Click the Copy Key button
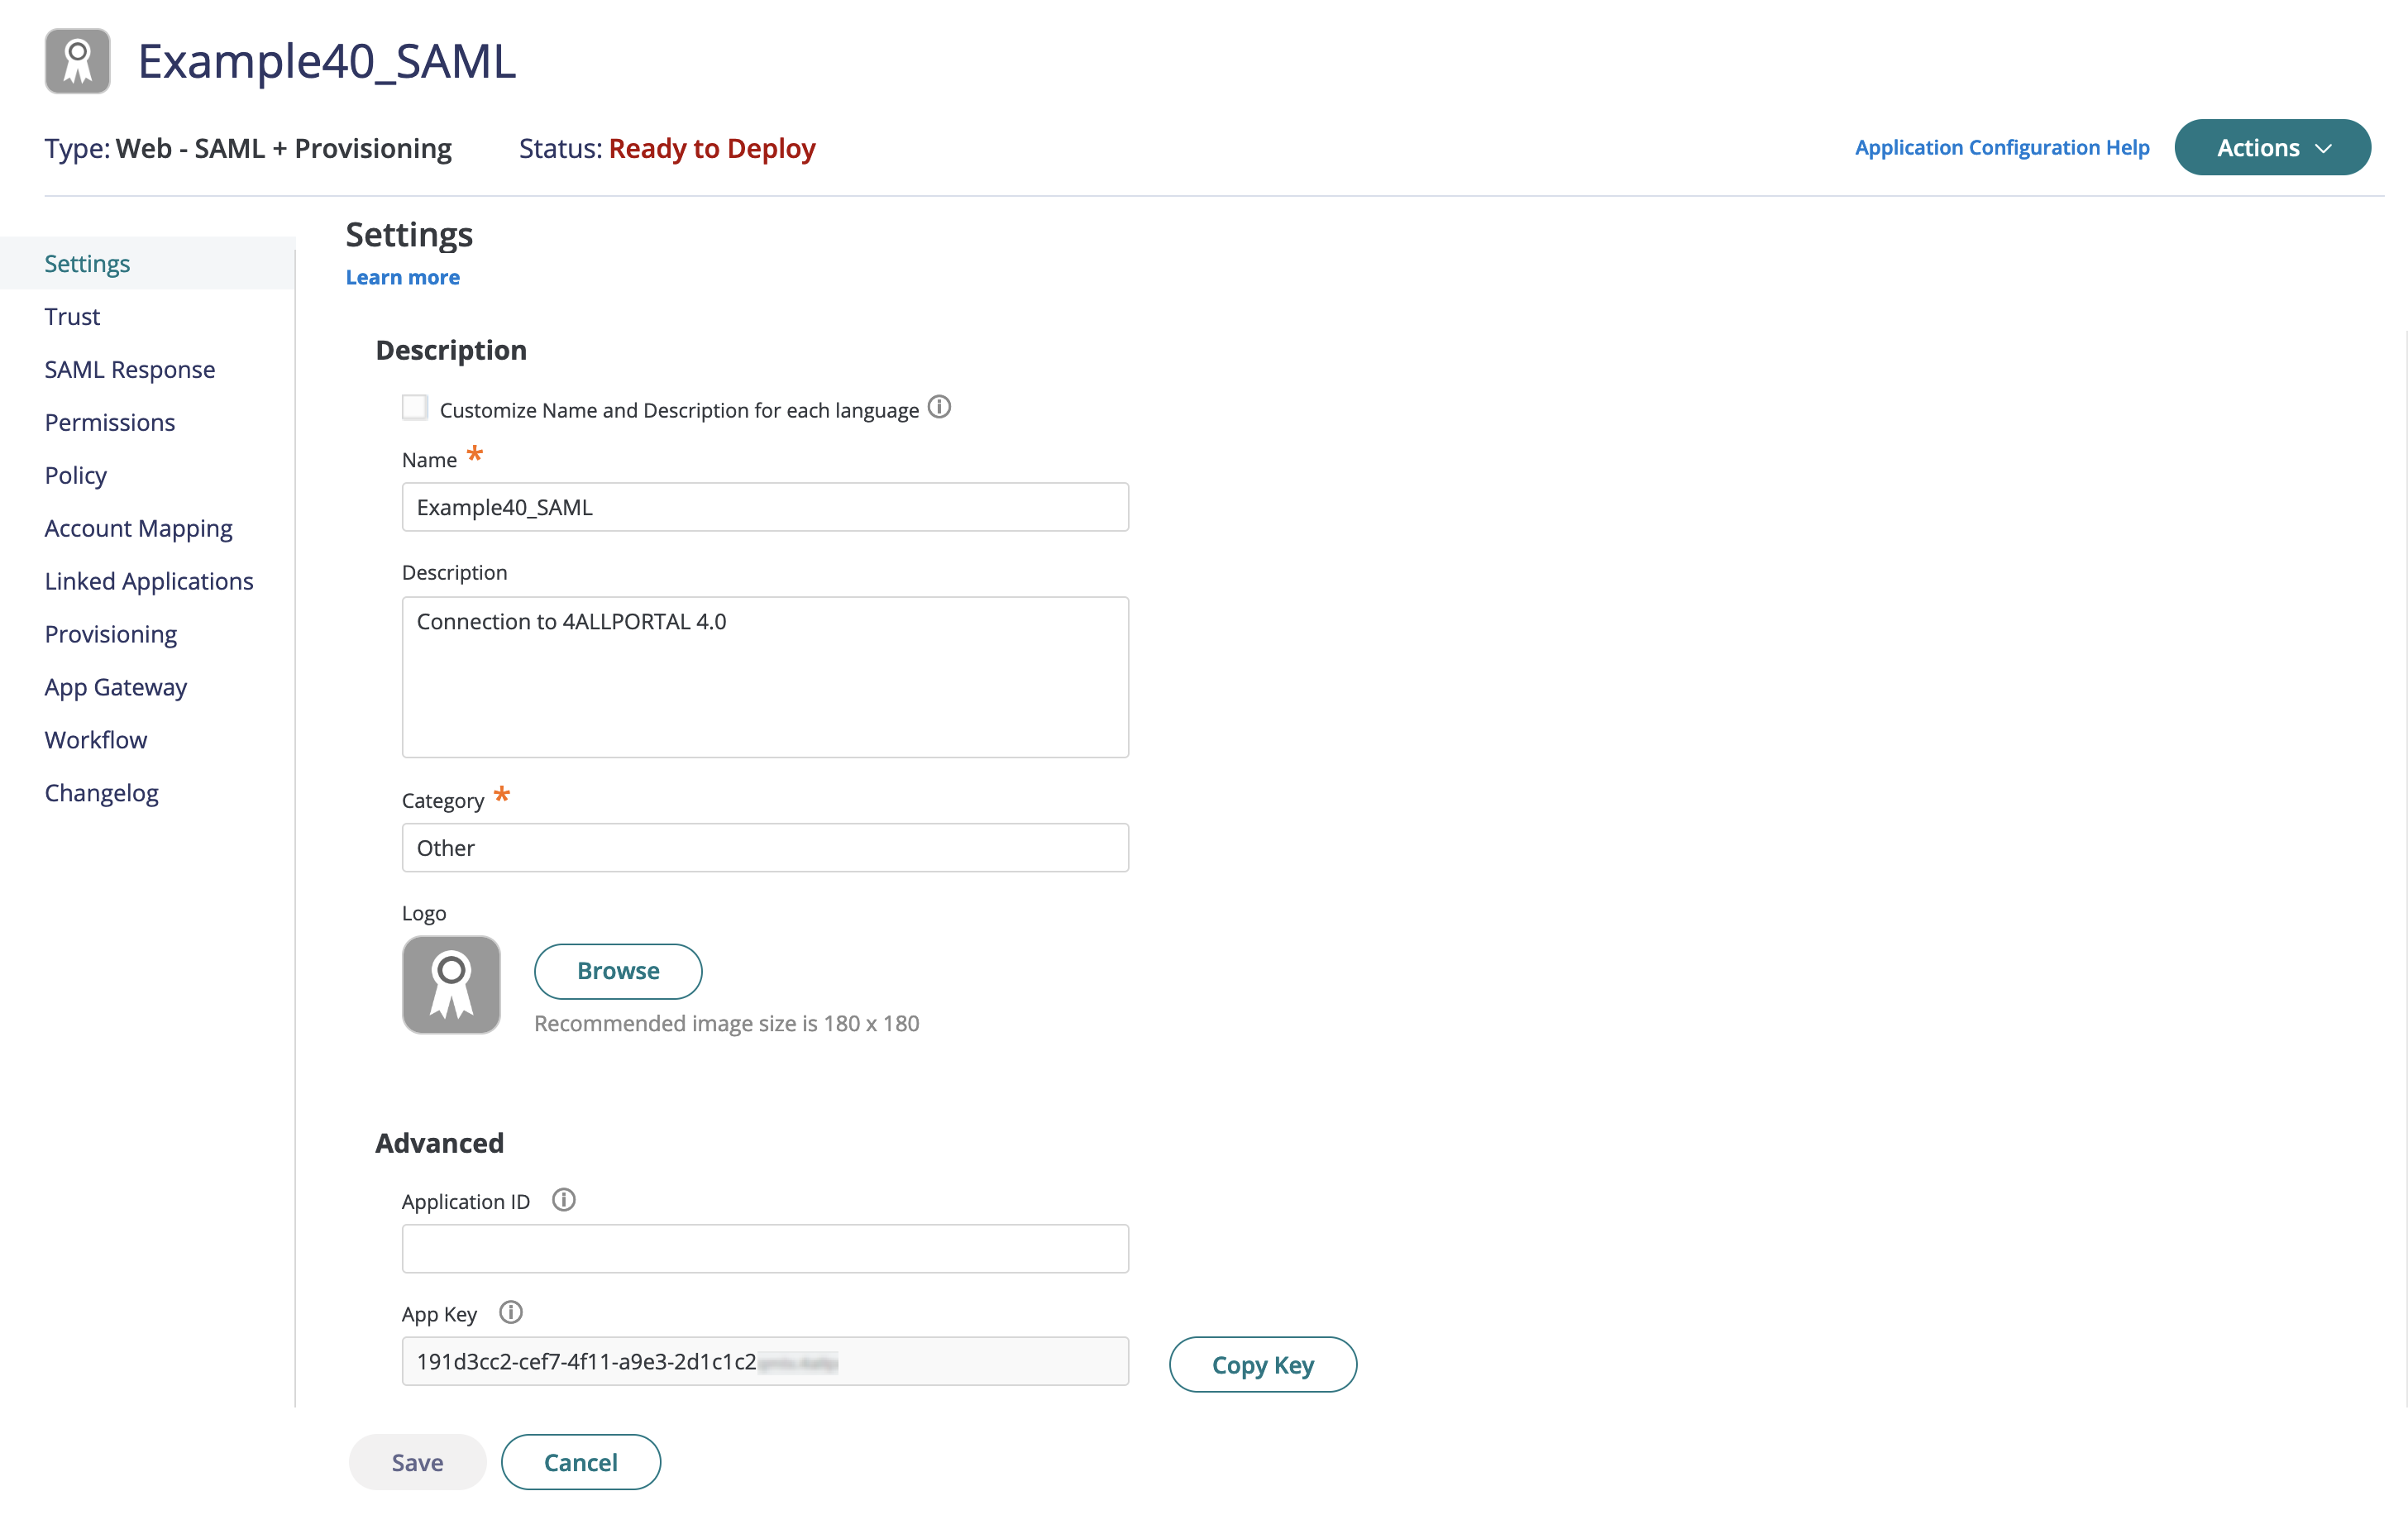2408x1515 pixels. [x=1263, y=1364]
